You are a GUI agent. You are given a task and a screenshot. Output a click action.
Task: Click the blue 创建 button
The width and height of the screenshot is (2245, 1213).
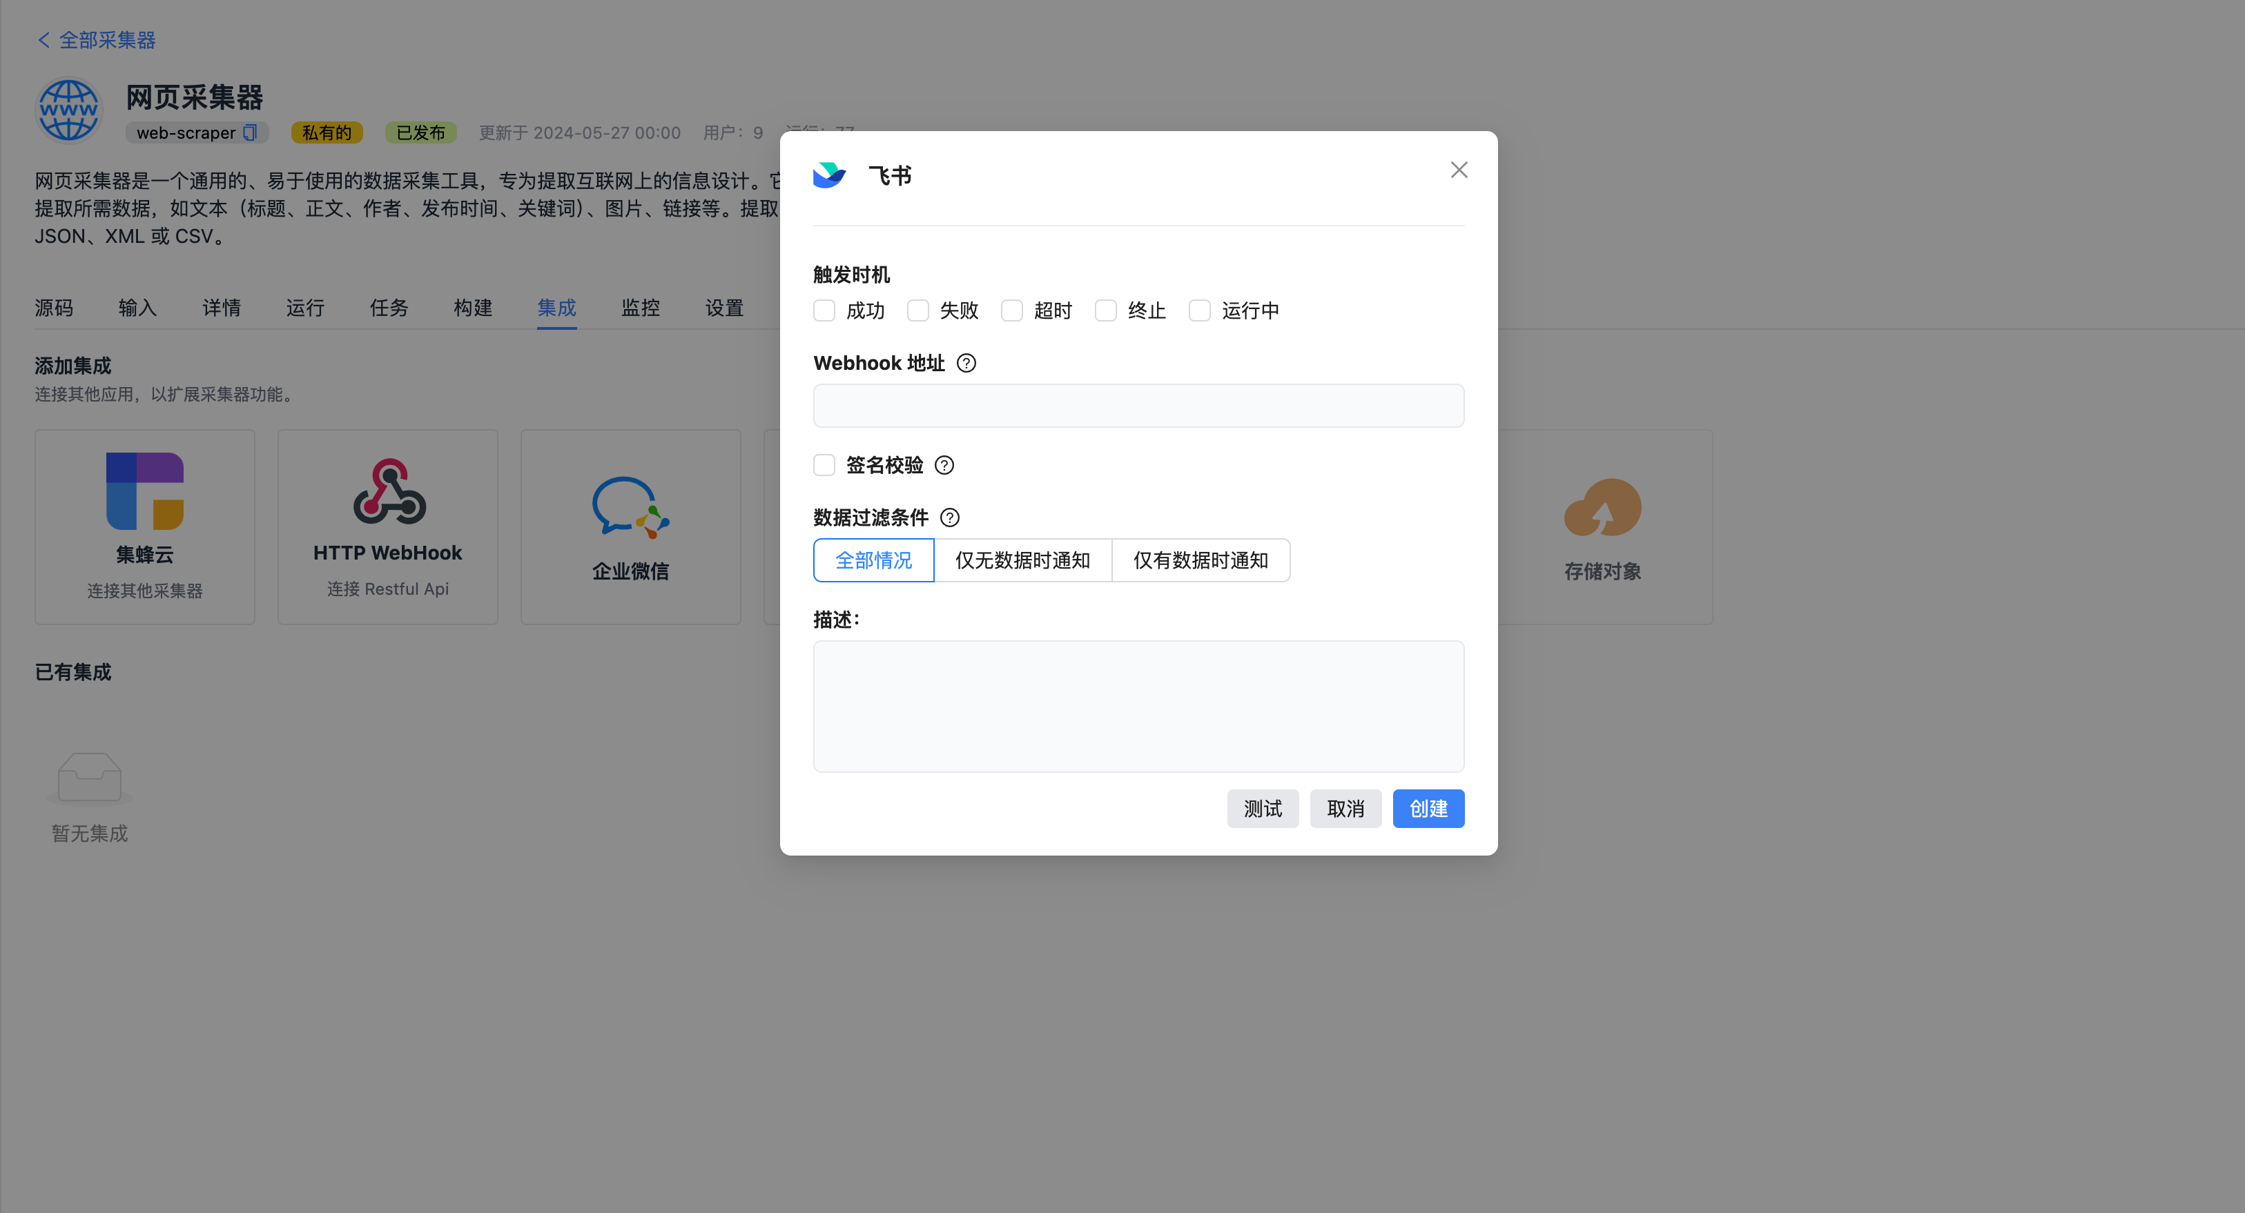pos(1428,809)
